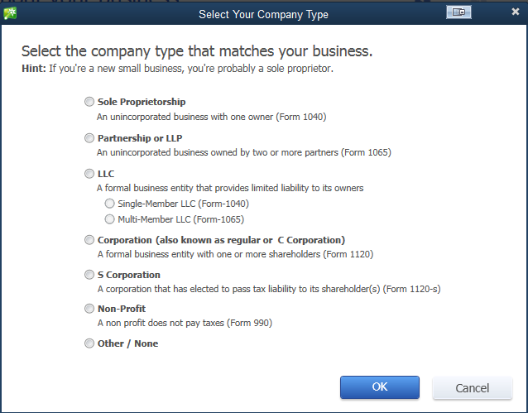Click the title bar window-mode icon
Image resolution: width=528 pixels, height=413 pixels.
click(x=458, y=12)
